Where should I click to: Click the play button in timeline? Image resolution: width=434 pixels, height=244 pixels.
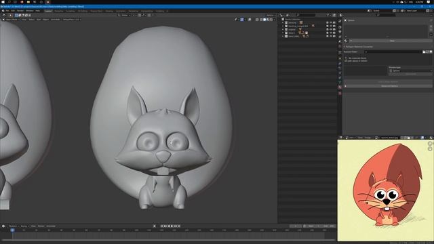click(x=172, y=226)
